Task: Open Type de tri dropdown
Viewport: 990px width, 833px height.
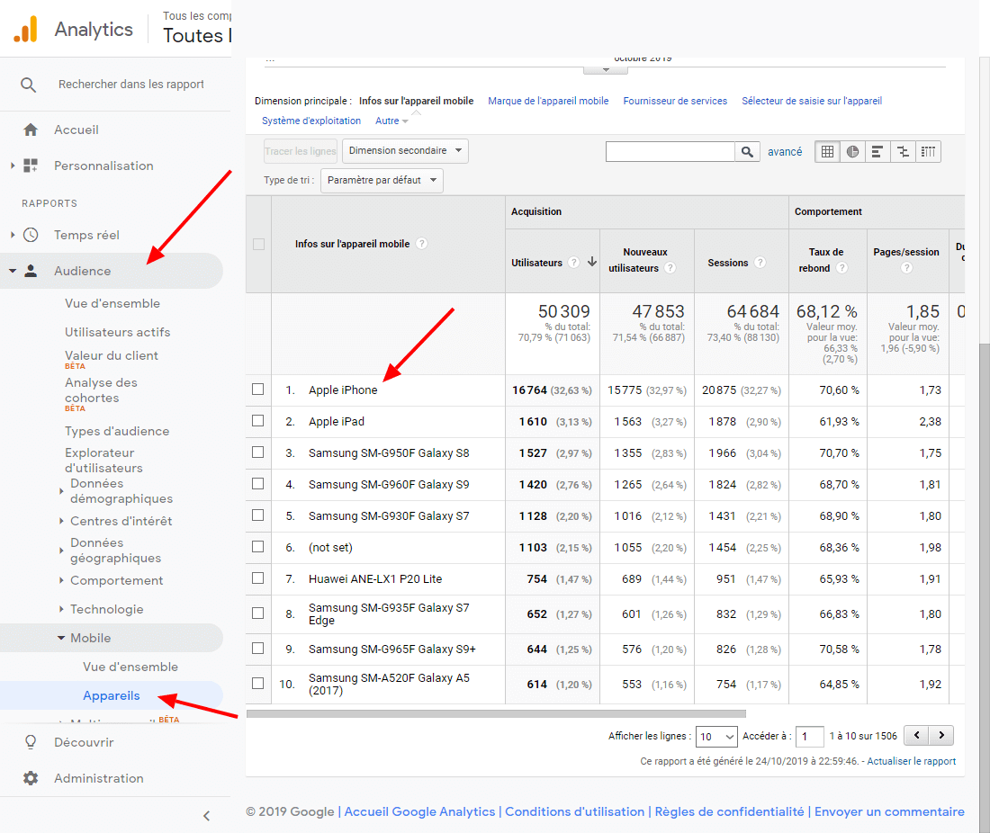Action: 382,181
